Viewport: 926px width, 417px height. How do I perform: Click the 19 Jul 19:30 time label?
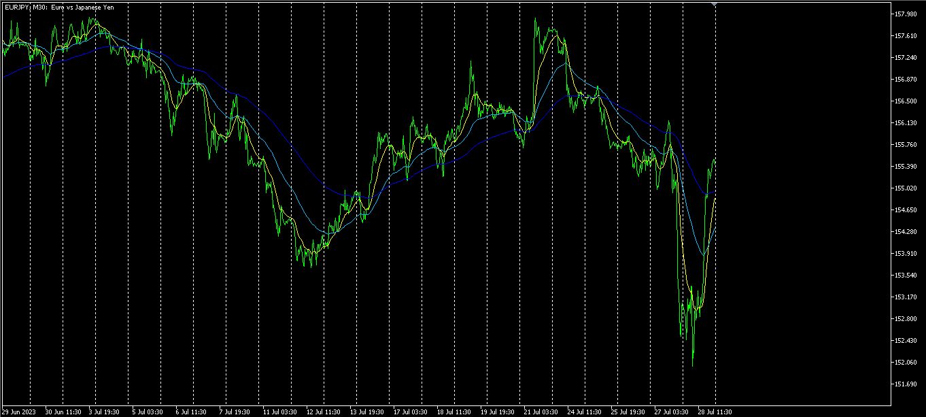point(498,412)
